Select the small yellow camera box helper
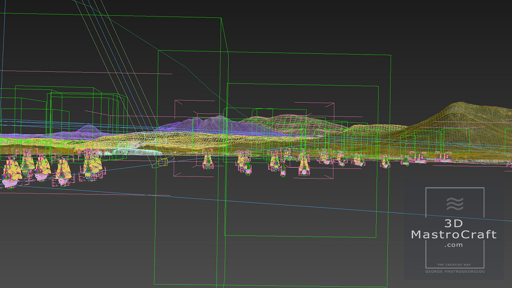 (x=162, y=162)
